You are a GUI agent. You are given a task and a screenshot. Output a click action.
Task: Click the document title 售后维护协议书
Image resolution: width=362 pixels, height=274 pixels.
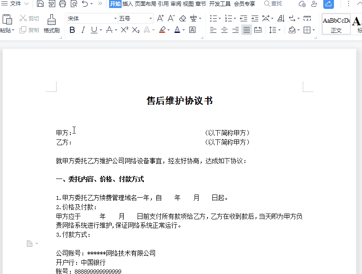point(179,101)
